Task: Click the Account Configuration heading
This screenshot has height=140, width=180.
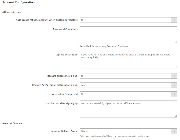Action: [x=18, y=2]
